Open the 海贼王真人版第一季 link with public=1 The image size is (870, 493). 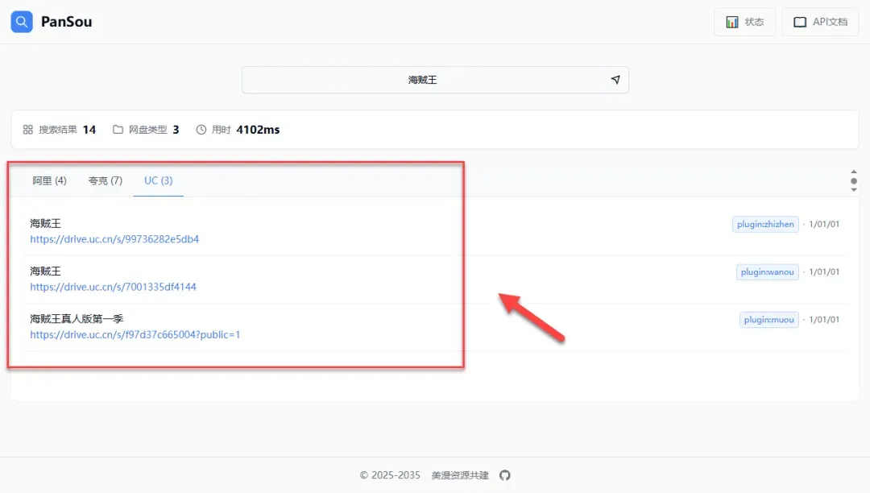pyautogui.click(x=135, y=334)
